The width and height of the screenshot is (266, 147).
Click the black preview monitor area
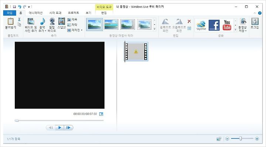click(59, 75)
